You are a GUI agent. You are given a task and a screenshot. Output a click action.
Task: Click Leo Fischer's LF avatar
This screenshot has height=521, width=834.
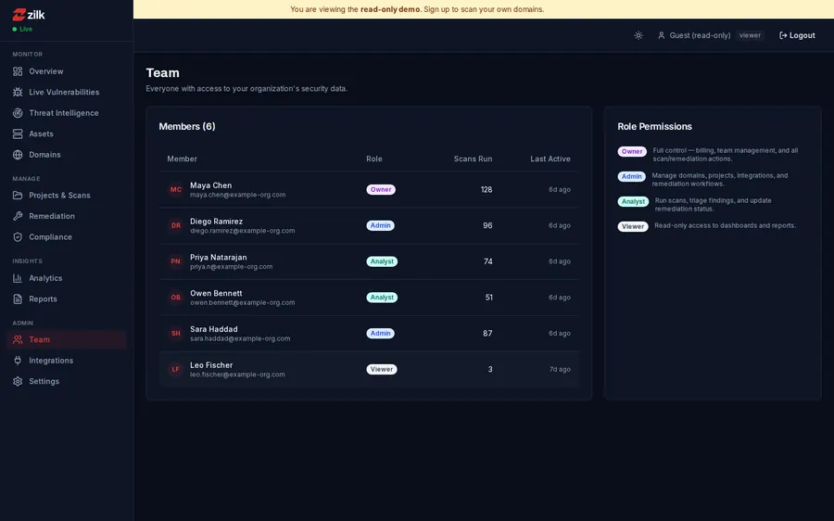175,369
